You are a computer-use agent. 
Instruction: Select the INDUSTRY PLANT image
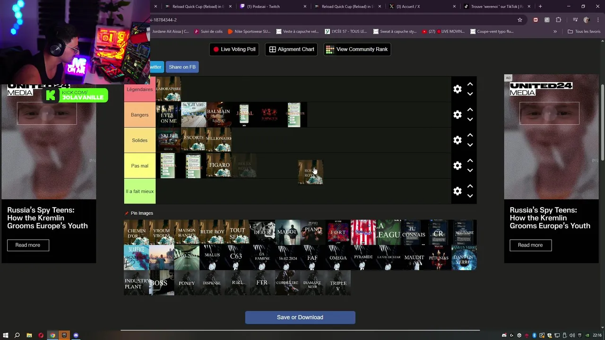(136, 283)
